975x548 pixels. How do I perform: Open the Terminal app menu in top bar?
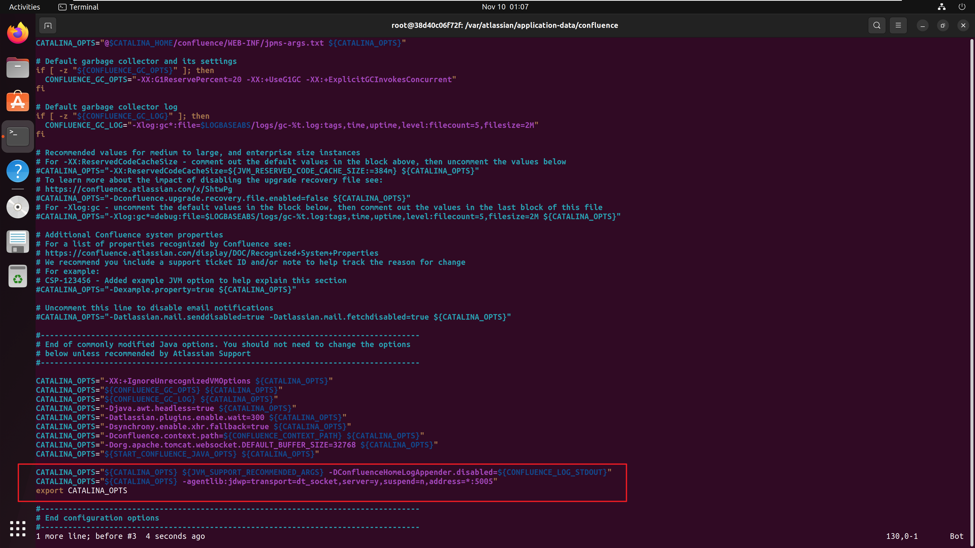pyautogui.click(x=78, y=7)
